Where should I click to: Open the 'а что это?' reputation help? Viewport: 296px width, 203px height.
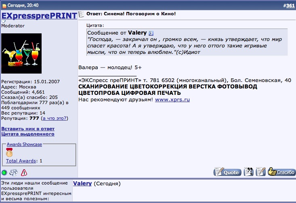click(55, 119)
